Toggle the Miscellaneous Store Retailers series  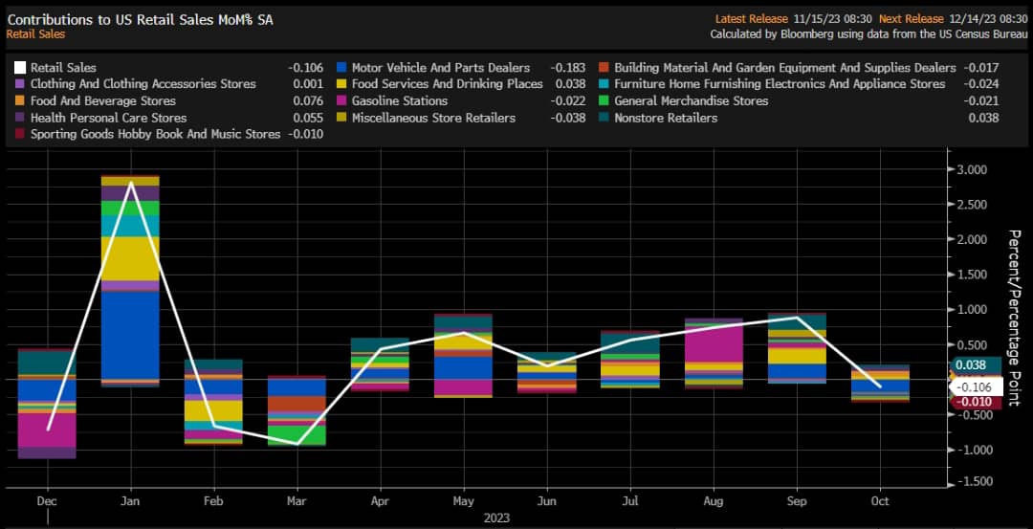pyautogui.click(x=433, y=118)
